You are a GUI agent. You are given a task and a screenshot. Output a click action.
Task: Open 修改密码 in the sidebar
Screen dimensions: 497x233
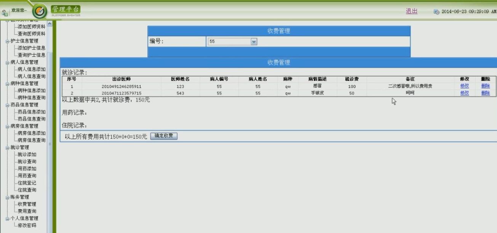[27, 225]
